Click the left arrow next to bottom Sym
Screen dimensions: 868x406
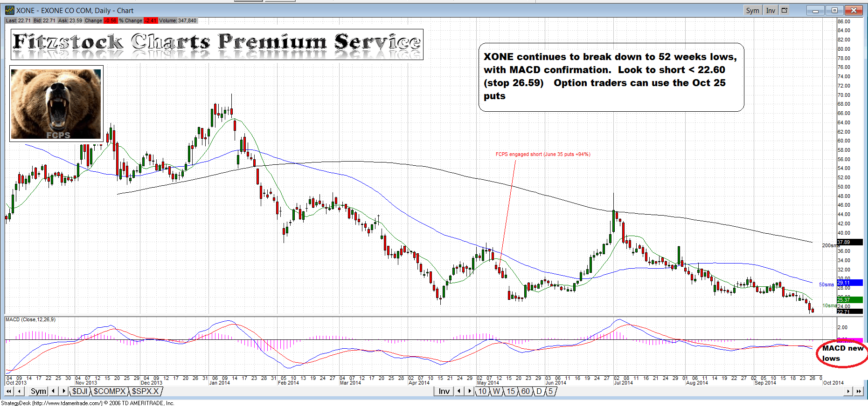(x=53, y=391)
